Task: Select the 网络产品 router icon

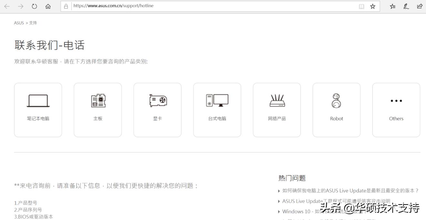Action: (277, 100)
